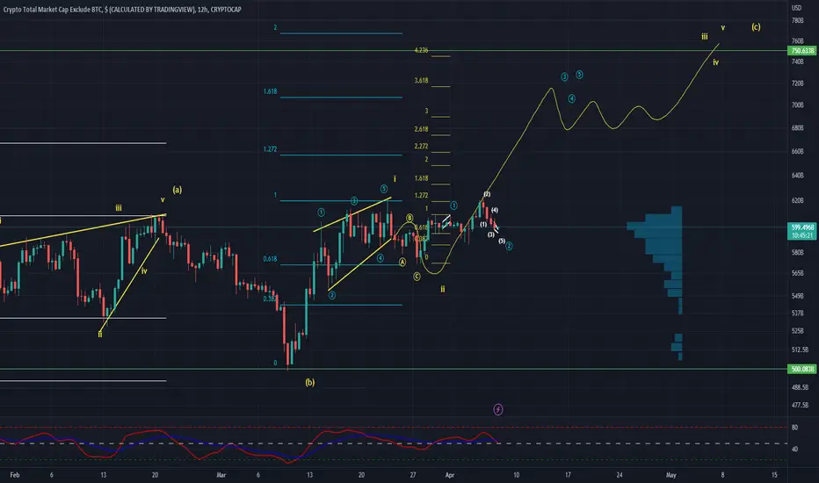Click the blue 1.272 Fibonacci level label
819x483 pixels.
(x=270, y=149)
